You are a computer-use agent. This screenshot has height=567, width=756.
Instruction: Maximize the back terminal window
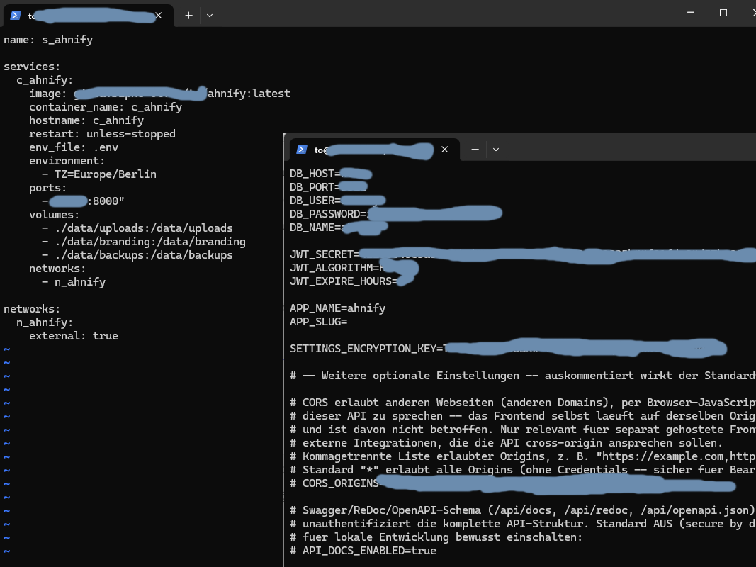tap(723, 13)
